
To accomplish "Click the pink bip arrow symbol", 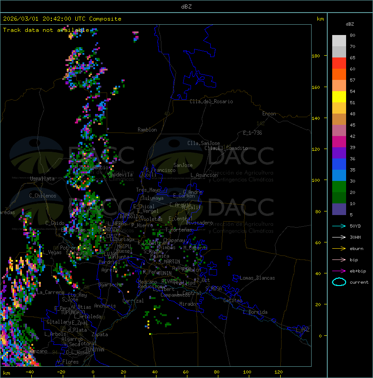I will 339,259.
